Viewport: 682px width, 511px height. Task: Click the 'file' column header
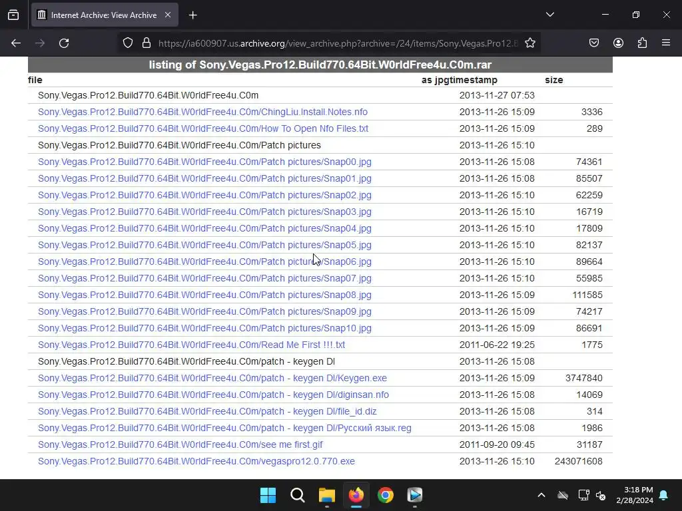click(x=35, y=80)
